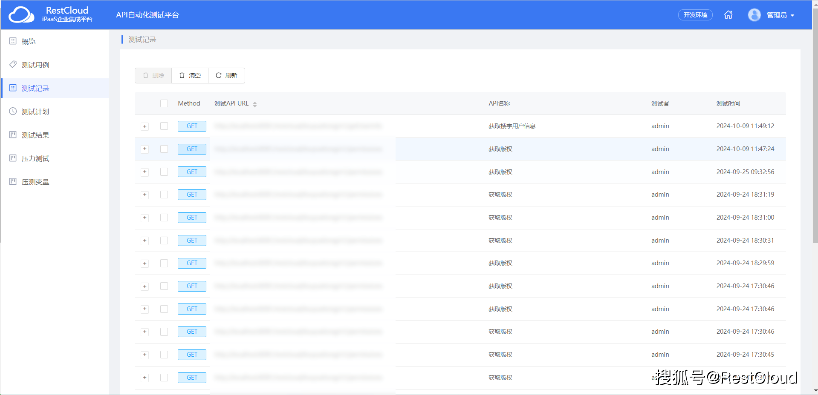Toggle the select-all checkbox in table header
The image size is (818, 395).
click(x=164, y=103)
